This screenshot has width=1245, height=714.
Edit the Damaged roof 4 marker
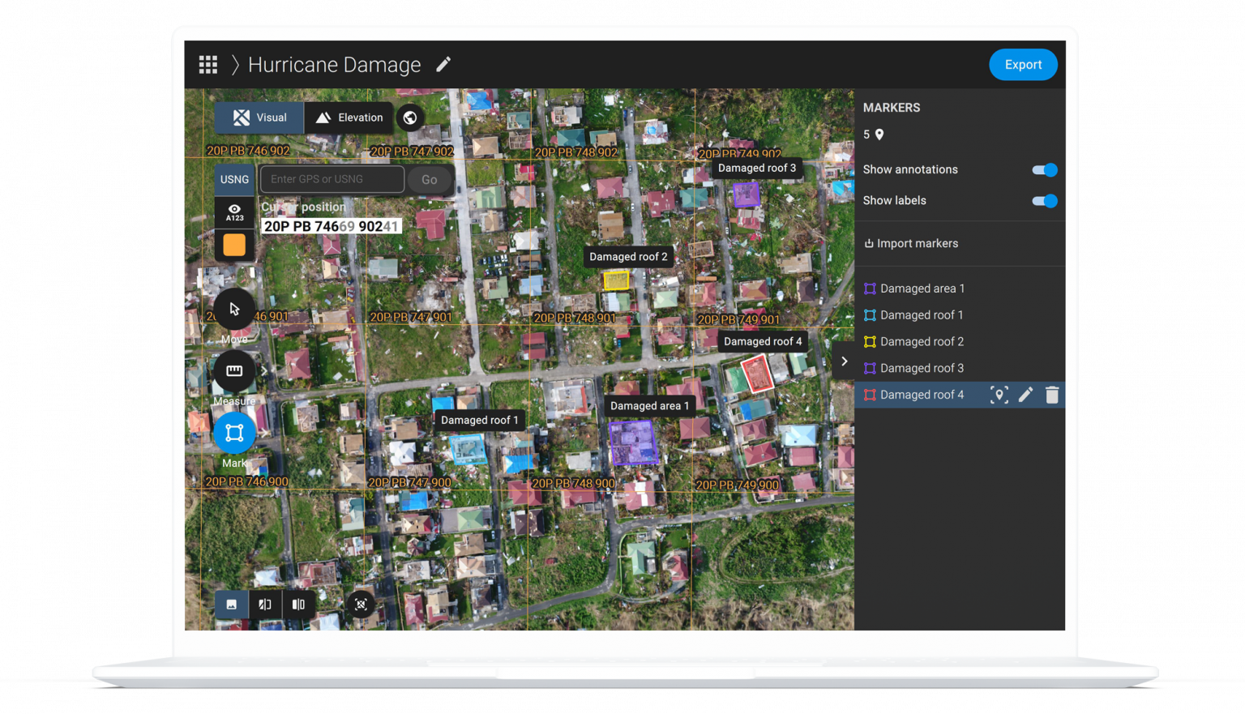(1026, 395)
